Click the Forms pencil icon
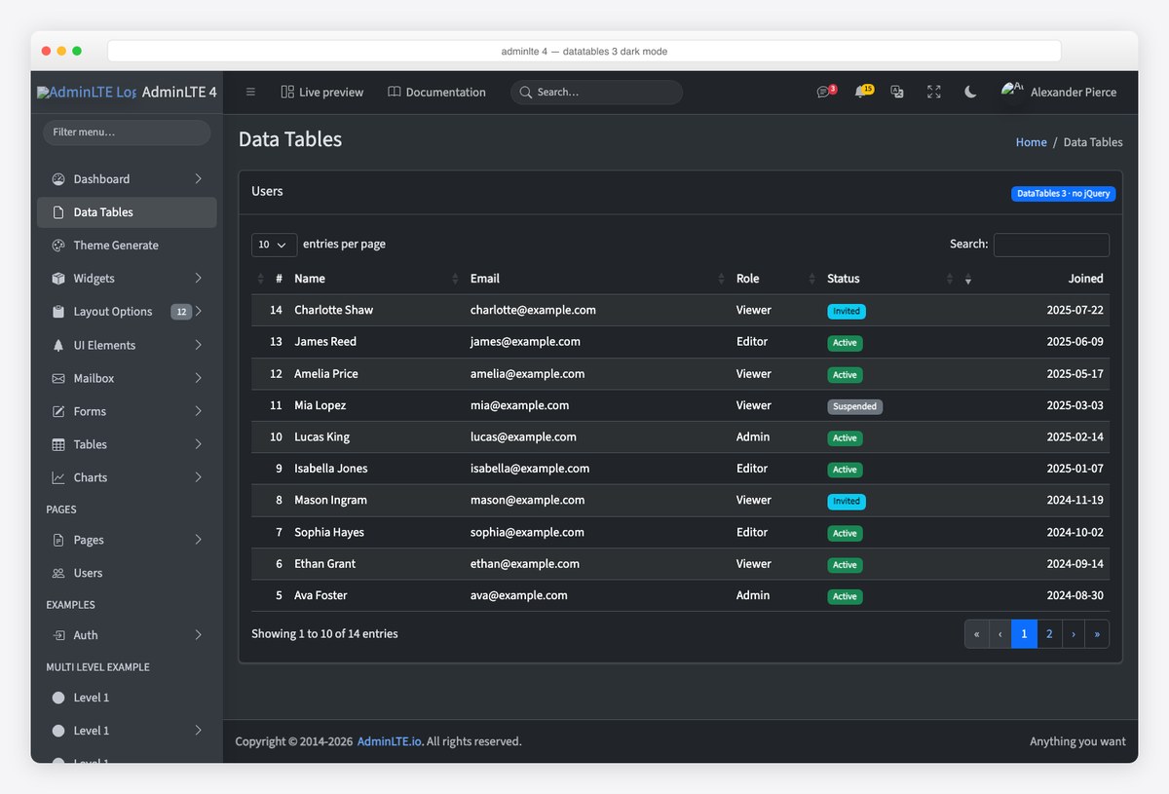 click(x=58, y=411)
